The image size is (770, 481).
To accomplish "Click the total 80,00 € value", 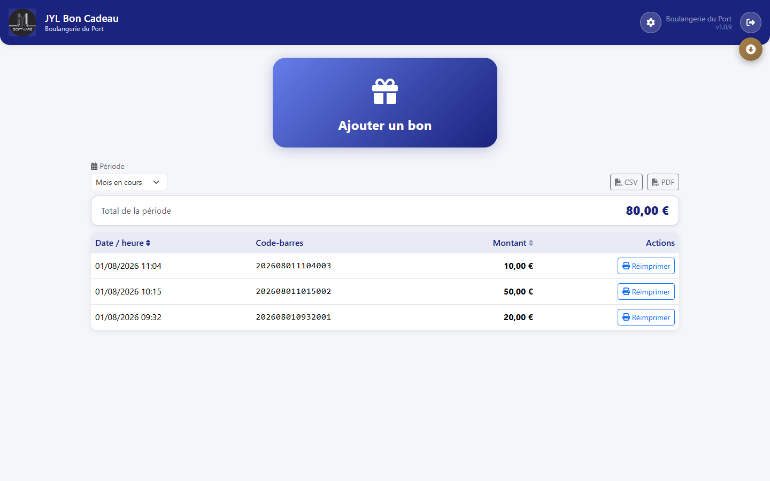I will coord(647,211).
